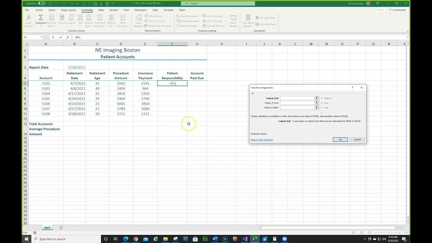Click OK in the Function Arguments dialog

pyautogui.click(x=340, y=139)
